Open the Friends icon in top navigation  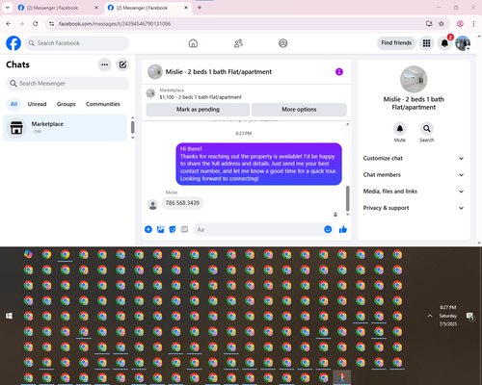click(x=238, y=43)
